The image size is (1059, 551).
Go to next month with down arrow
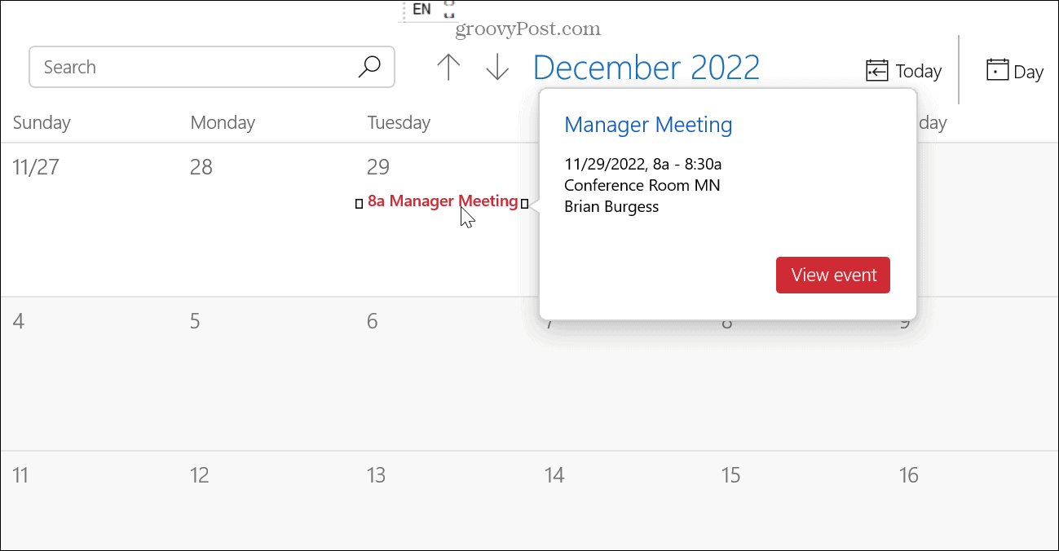click(x=497, y=68)
